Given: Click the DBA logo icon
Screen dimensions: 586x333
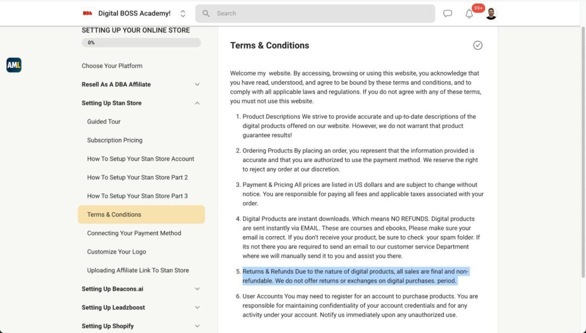Looking at the screenshot, I should click(88, 13).
